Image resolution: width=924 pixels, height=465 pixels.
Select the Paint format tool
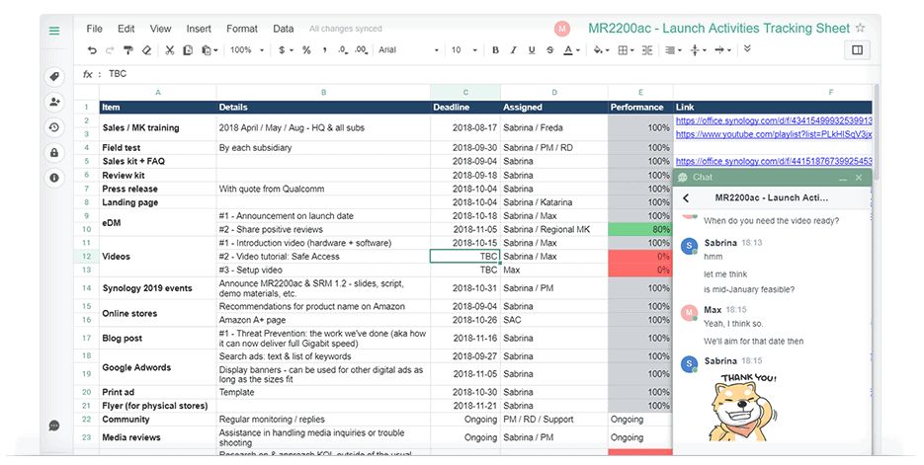[x=127, y=50]
